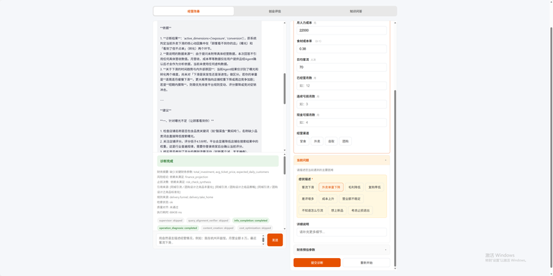Click the **建议** heading in chat
This screenshot has width=553, height=276.
165,111
